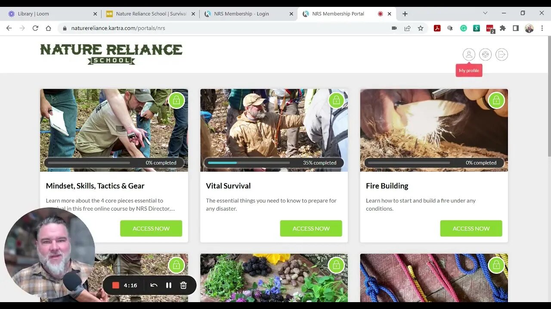Click the site lock icon in address bar
This screenshot has width=551, height=309.
click(65, 28)
